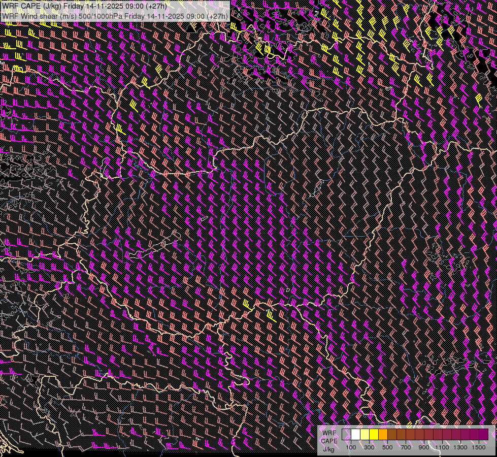Click the 1300 tick label on the legend
The width and height of the screenshot is (497, 457).
point(460,447)
